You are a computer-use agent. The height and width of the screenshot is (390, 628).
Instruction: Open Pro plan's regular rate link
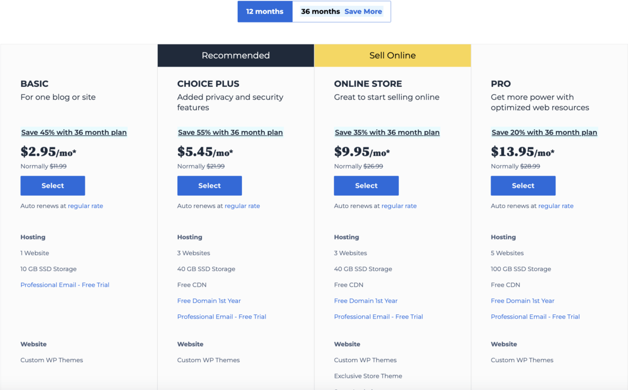pos(556,206)
